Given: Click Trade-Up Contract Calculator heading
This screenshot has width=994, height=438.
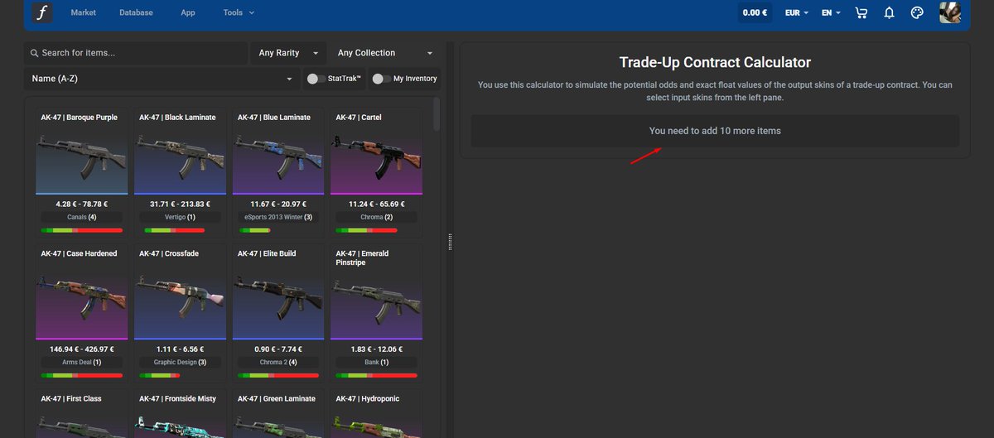Looking at the screenshot, I should (715, 63).
